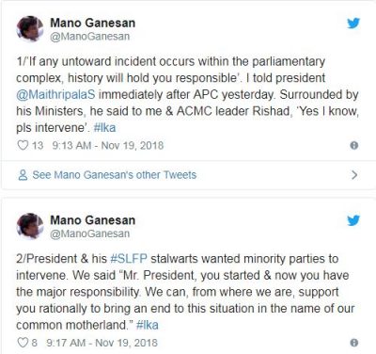376x354 pixels.
Task: Click #lka hashtag in first tweet
Action: (x=104, y=128)
